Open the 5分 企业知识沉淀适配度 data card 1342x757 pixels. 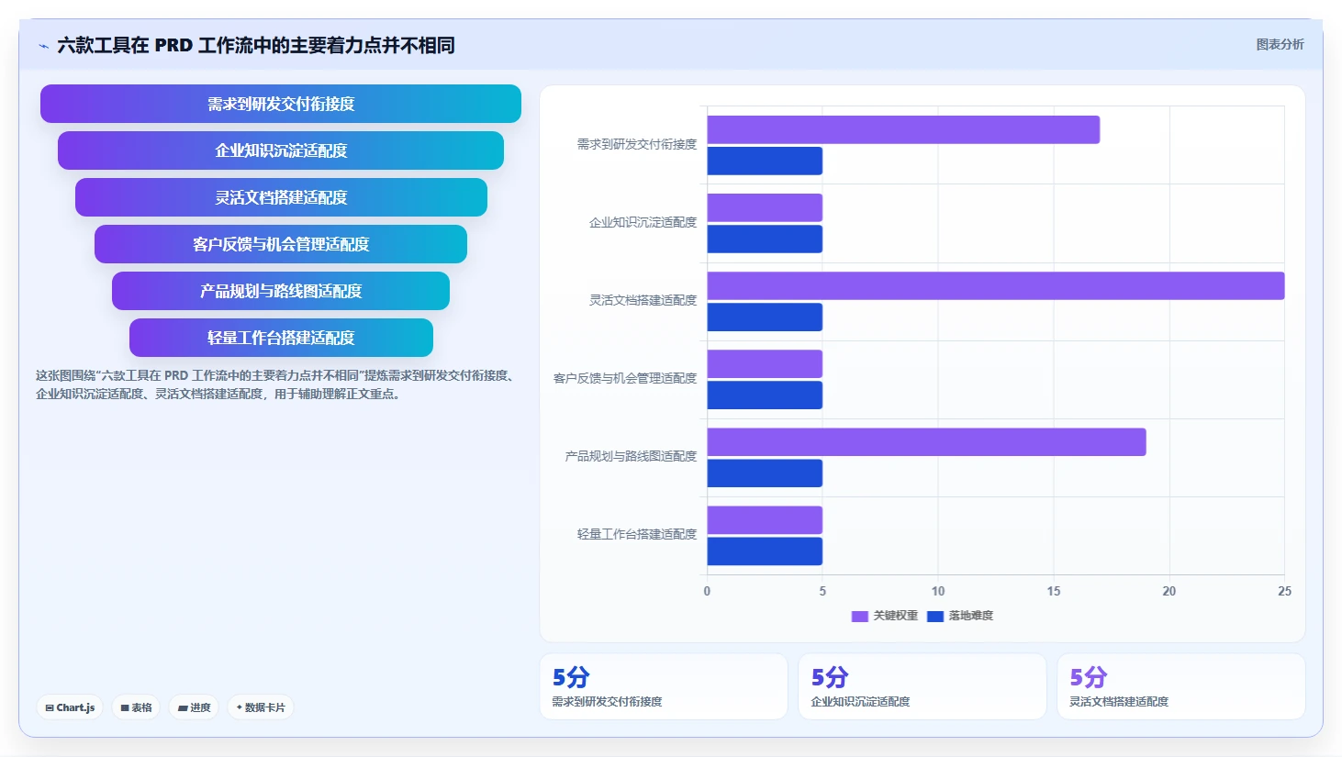(x=923, y=686)
